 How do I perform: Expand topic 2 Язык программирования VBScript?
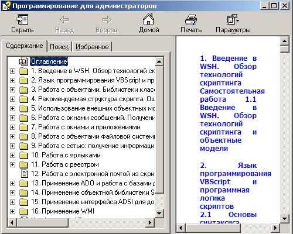(x=12, y=80)
